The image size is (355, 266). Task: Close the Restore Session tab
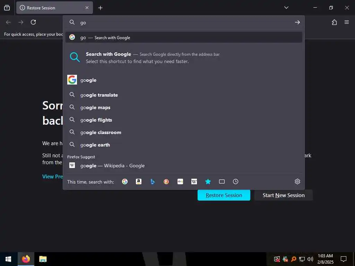pos(87,8)
